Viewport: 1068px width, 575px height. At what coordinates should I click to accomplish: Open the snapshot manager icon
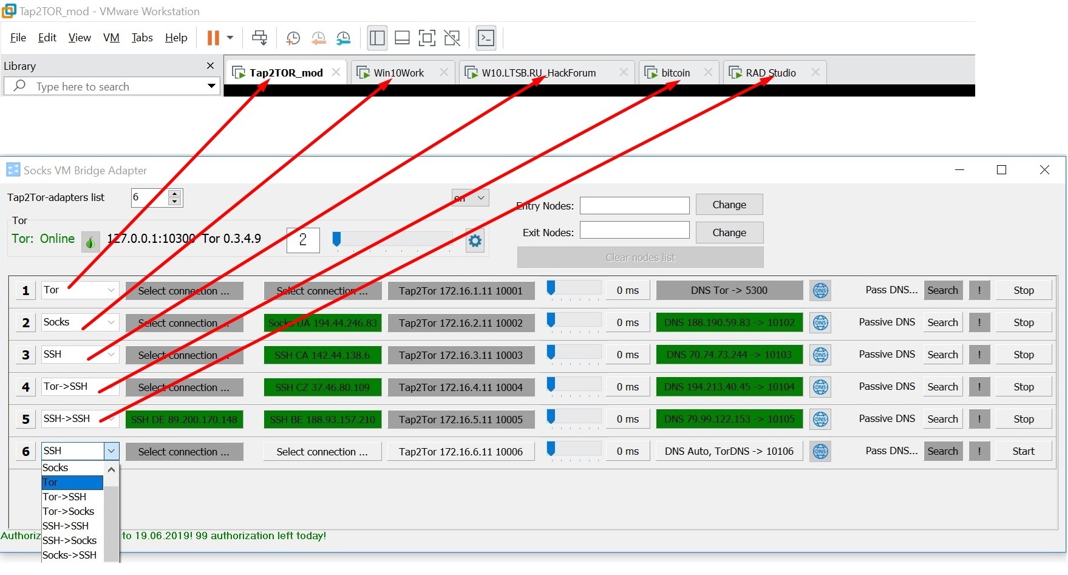(x=344, y=38)
